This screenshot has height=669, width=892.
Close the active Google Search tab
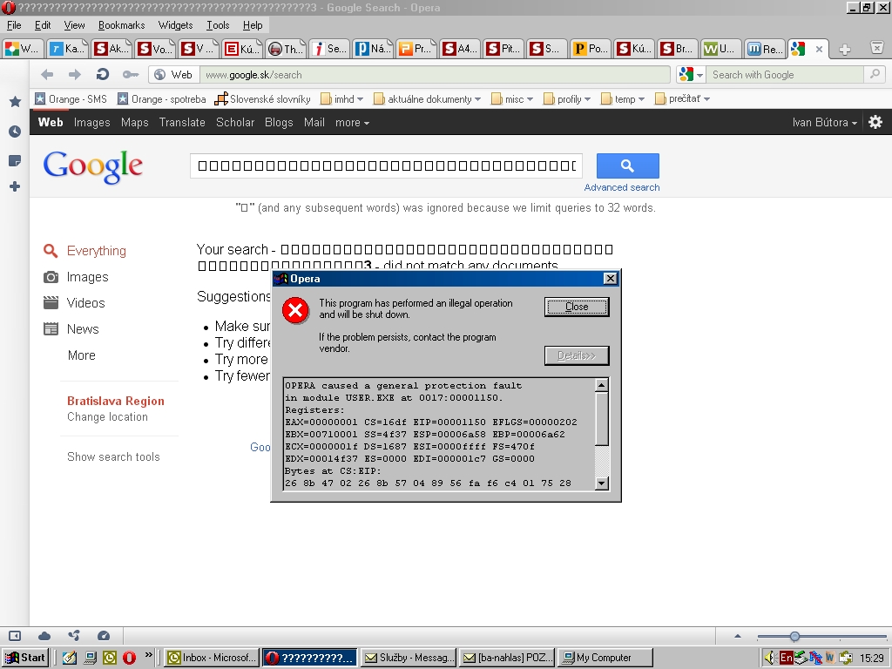tap(819, 49)
